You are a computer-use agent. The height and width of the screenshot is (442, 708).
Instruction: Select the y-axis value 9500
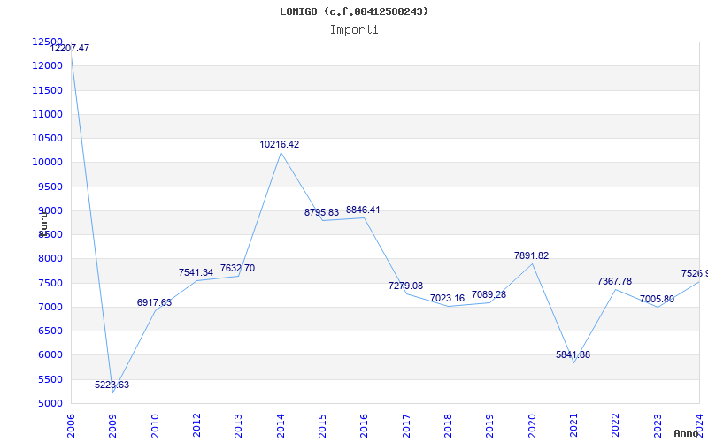[50, 187]
